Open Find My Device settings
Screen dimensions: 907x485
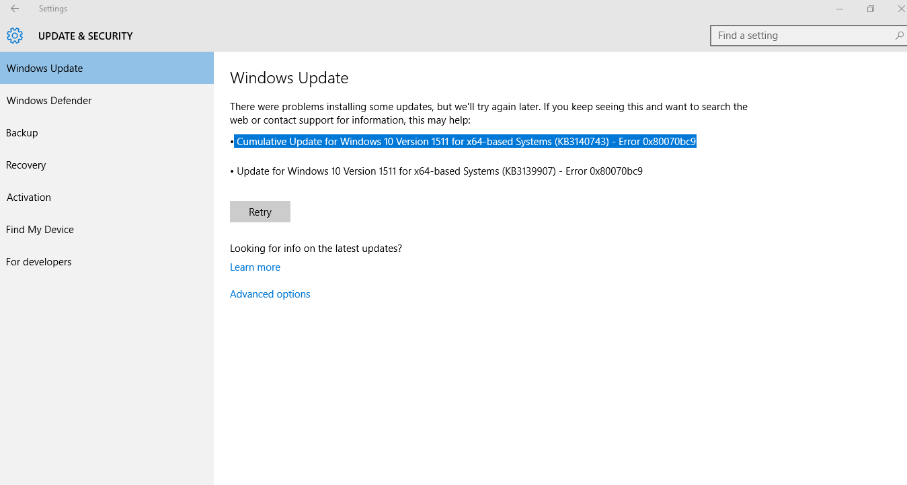click(107, 229)
